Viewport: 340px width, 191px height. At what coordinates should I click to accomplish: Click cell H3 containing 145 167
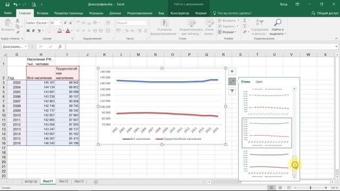point(41,83)
